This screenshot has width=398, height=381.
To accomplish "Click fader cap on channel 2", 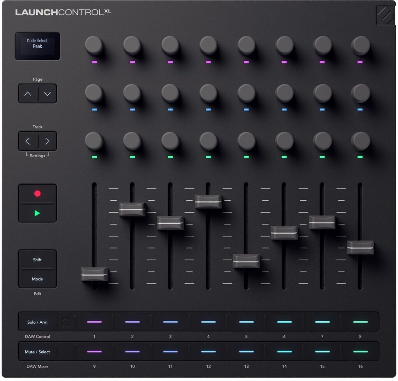I will (x=132, y=210).
